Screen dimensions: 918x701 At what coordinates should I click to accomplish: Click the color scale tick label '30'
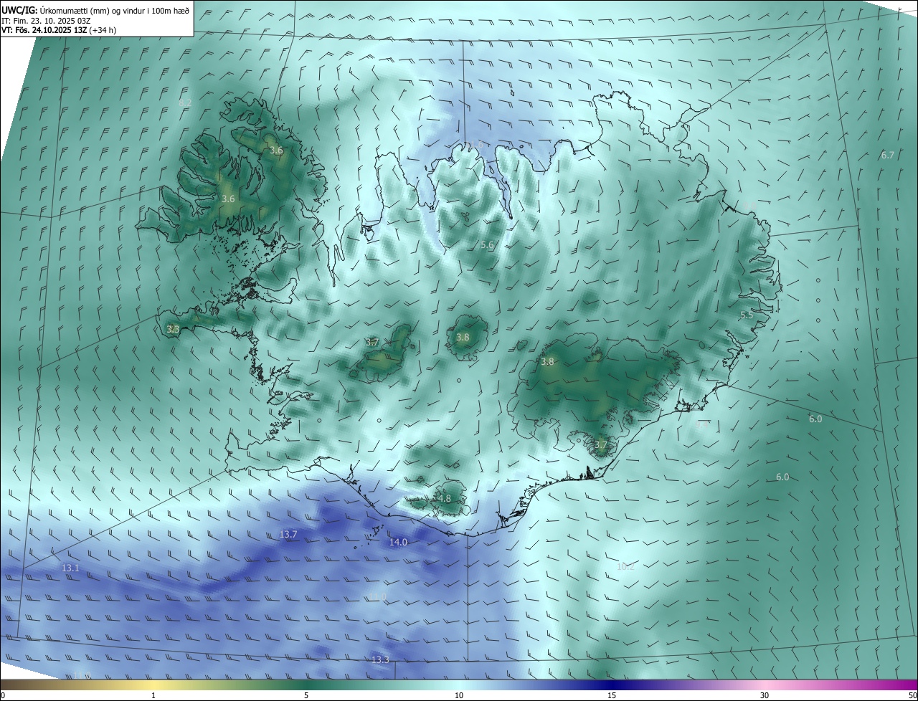coord(765,695)
